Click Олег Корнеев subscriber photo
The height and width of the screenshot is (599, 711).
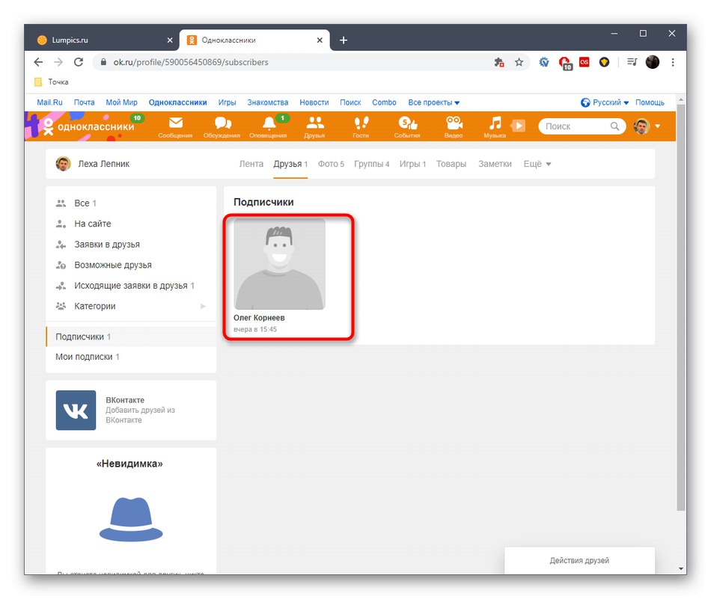click(279, 264)
